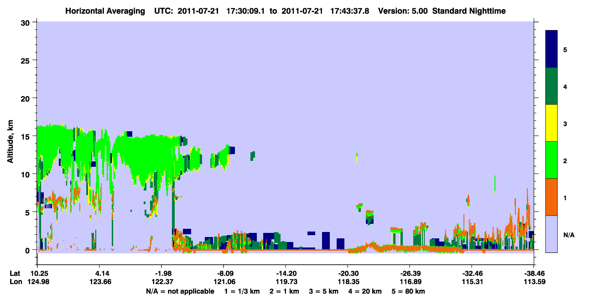The height and width of the screenshot is (304, 593).
Task: Click the orange colorbar segment labeled 1
Action: point(551,197)
